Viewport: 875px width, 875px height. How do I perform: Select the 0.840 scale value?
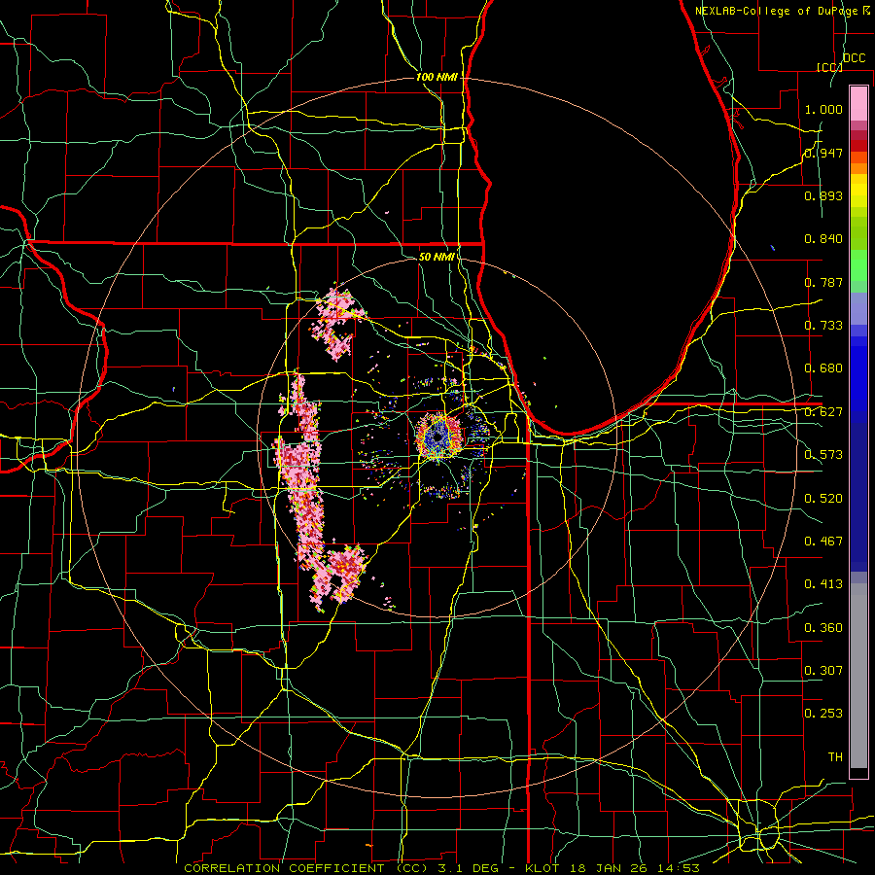(x=823, y=239)
